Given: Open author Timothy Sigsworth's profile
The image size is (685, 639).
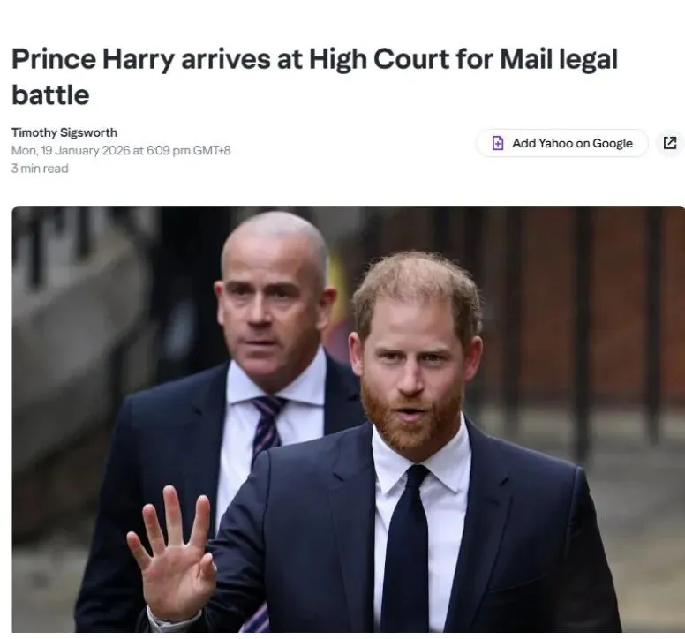Looking at the screenshot, I should tap(64, 132).
